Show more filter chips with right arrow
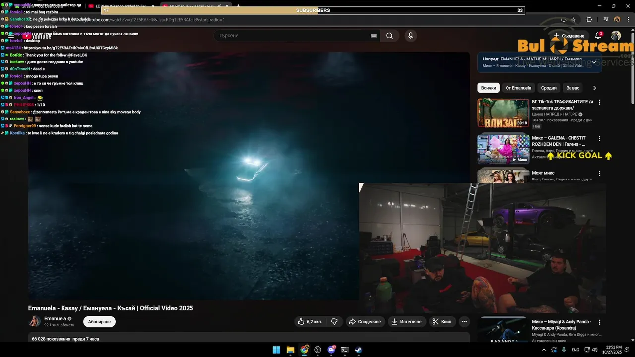This screenshot has height=357, width=635. pos(594,88)
